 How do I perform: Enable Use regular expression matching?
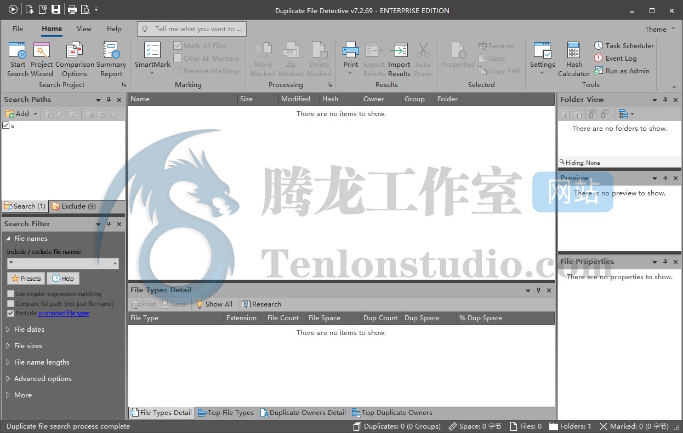[10, 294]
